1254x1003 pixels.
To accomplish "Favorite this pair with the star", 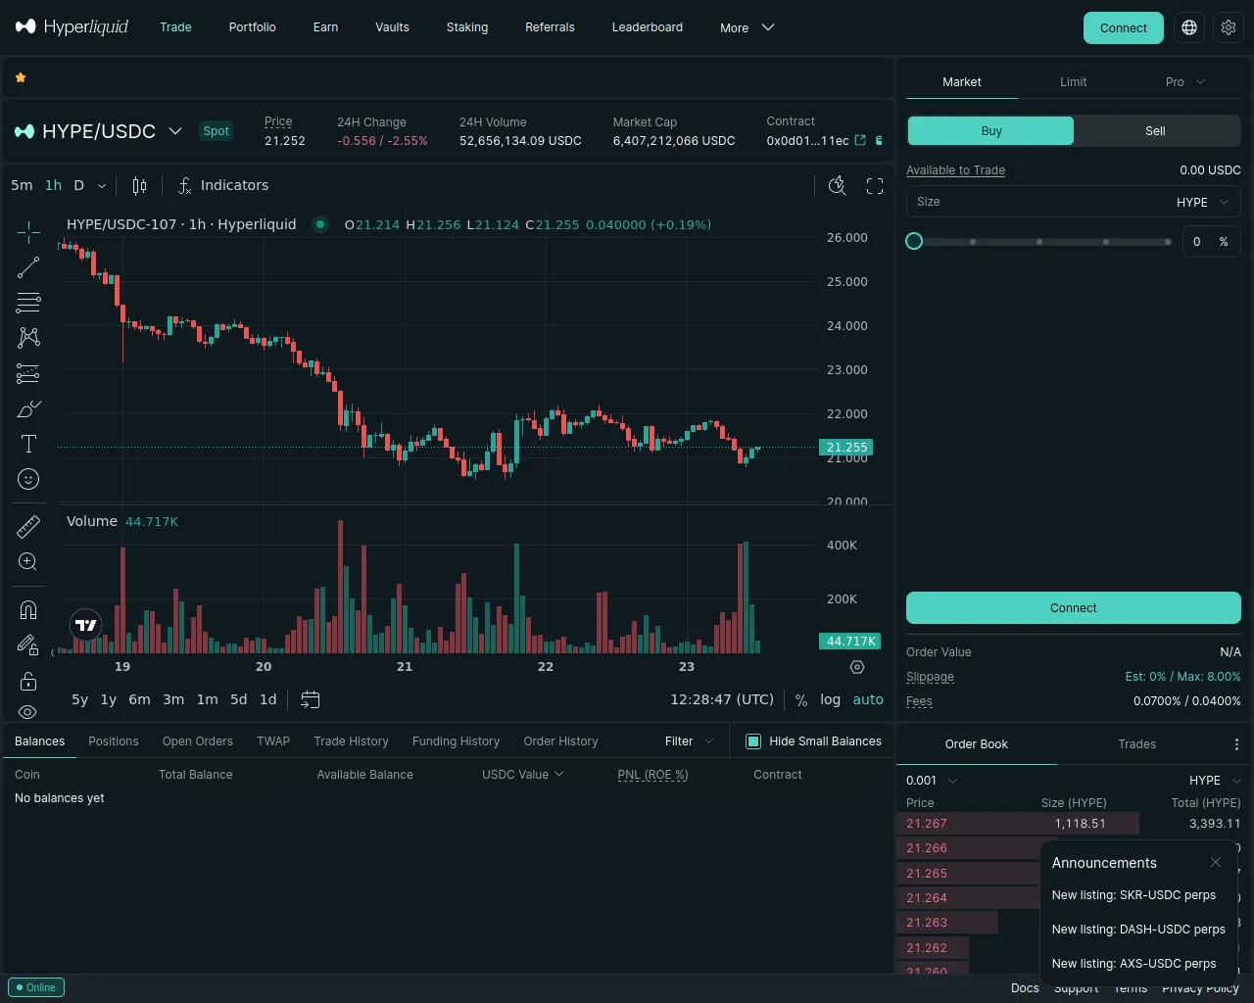I will pyautogui.click(x=21, y=77).
